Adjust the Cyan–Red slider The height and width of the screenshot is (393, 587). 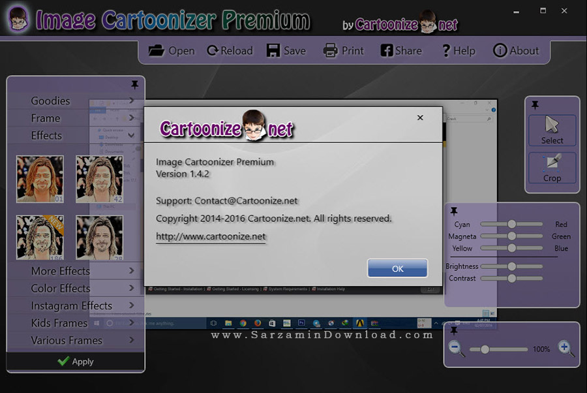[511, 224]
